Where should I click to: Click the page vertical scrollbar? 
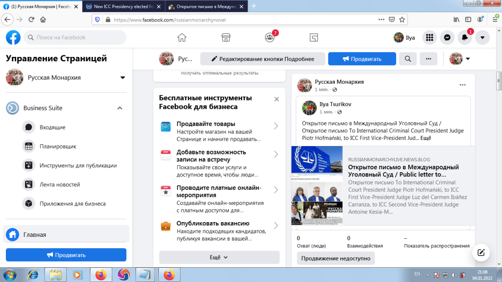coord(499,81)
